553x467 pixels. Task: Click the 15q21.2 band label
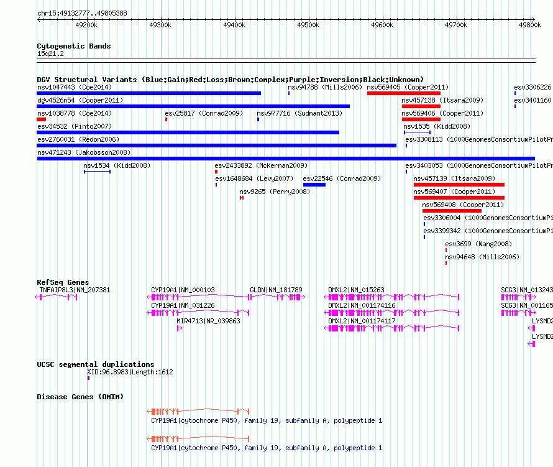50,53
